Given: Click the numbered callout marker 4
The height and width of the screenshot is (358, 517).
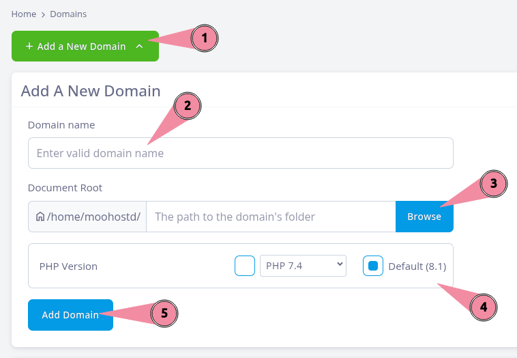Looking at the screenshot, I should tap(484, 307).
